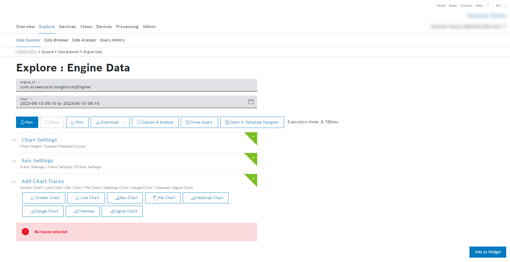This screenshot has height=262, width=510.
Task: Open Explain & Analyze
Action: pos(155,122)
